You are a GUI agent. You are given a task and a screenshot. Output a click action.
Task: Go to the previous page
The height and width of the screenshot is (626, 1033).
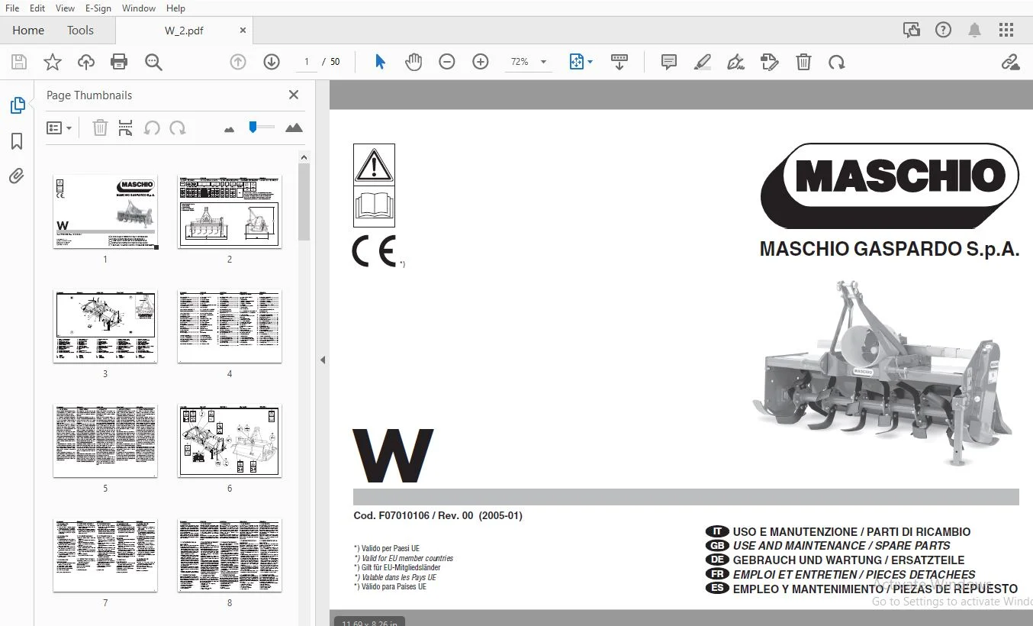point(238,62)
